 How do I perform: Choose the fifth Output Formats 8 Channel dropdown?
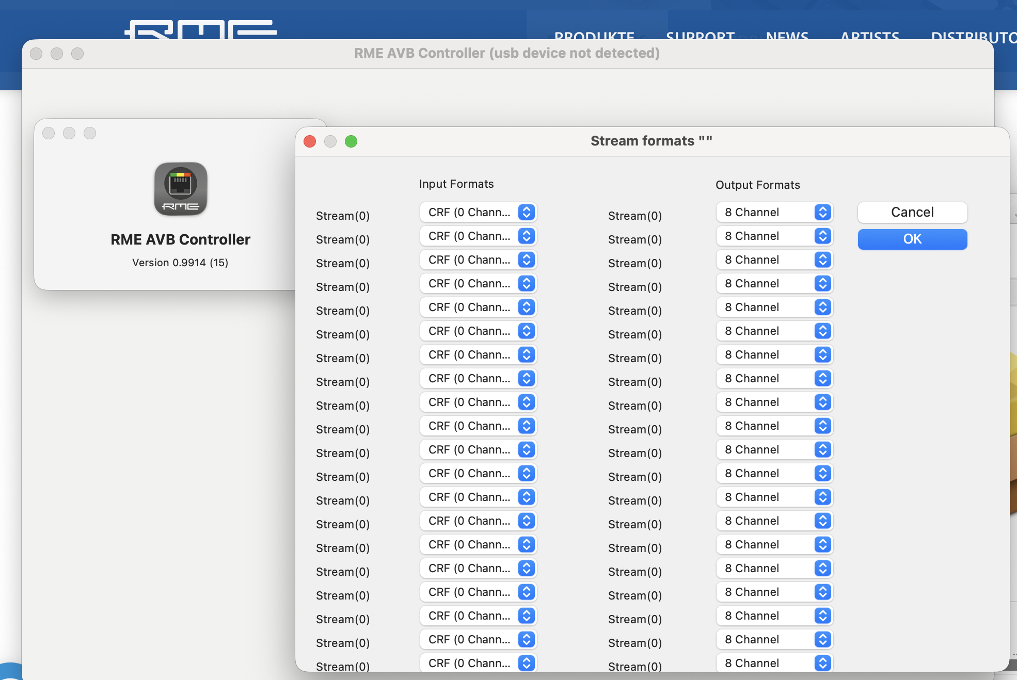point(774,307)
